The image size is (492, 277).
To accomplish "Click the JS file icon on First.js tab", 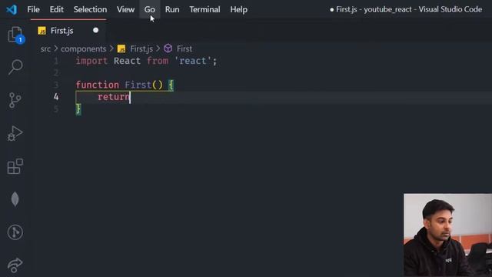I will click(42, 31).
